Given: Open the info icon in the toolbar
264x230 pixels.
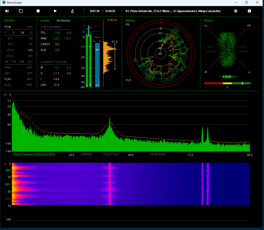Looking at the screenshot, I should tap(249, 11).
